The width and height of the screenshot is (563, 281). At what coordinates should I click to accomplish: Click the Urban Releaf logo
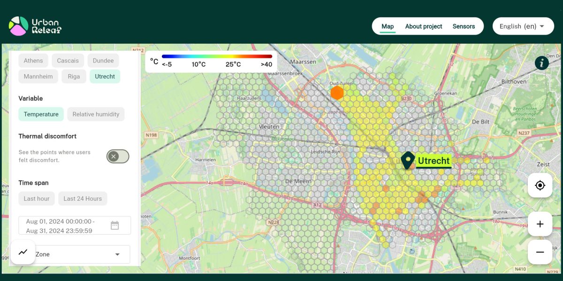coord(35,26)
